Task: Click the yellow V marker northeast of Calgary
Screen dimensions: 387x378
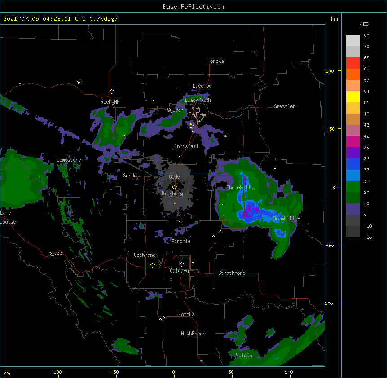Action: 193,262
